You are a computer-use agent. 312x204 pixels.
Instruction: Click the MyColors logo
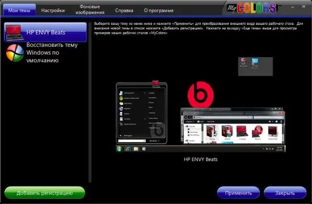point(252,8)
